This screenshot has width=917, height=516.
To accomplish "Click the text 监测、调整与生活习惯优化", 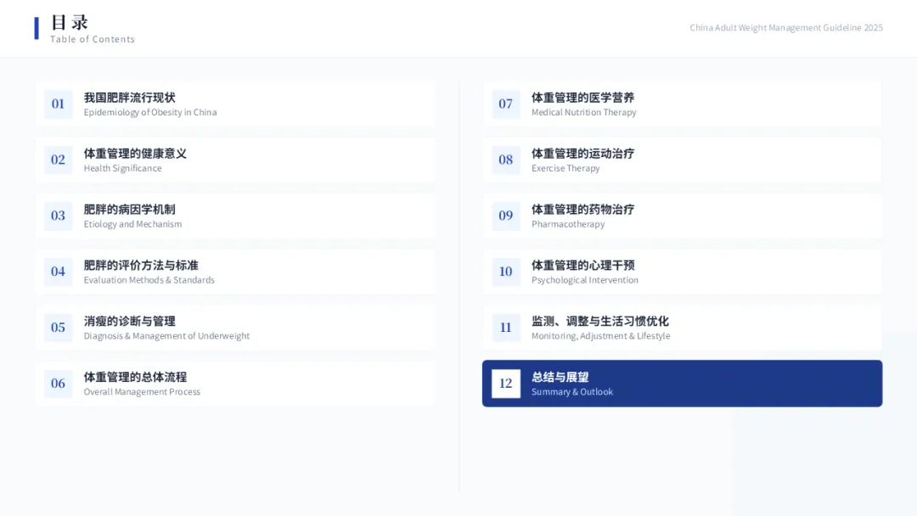I will [x=600, y=322].
